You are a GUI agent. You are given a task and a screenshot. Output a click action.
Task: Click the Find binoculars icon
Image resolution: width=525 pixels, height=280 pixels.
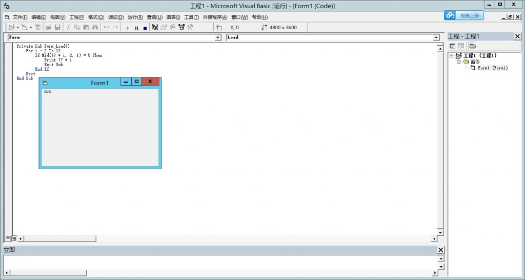click(x=95, y=28)
